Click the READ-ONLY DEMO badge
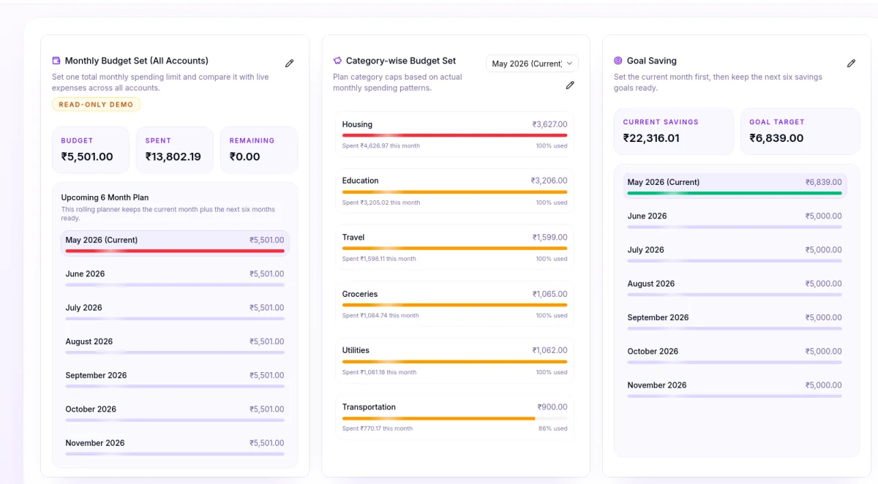The height and width of the screenshot is (484, 878). point(96,105)
